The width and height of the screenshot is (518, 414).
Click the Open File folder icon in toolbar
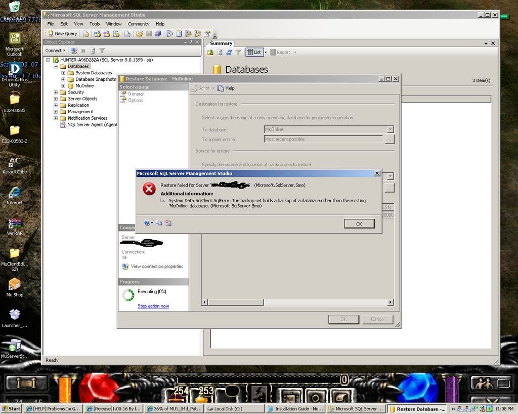pos(139,34)
